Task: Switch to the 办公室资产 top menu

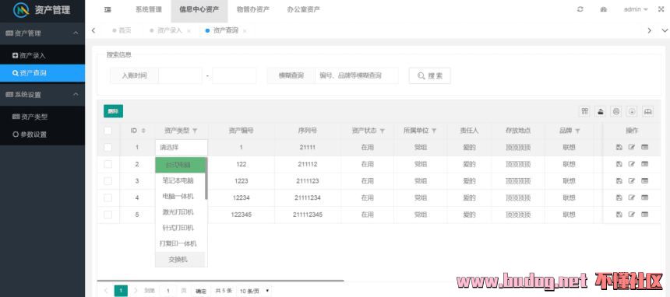Action: (x=303, y=9)
